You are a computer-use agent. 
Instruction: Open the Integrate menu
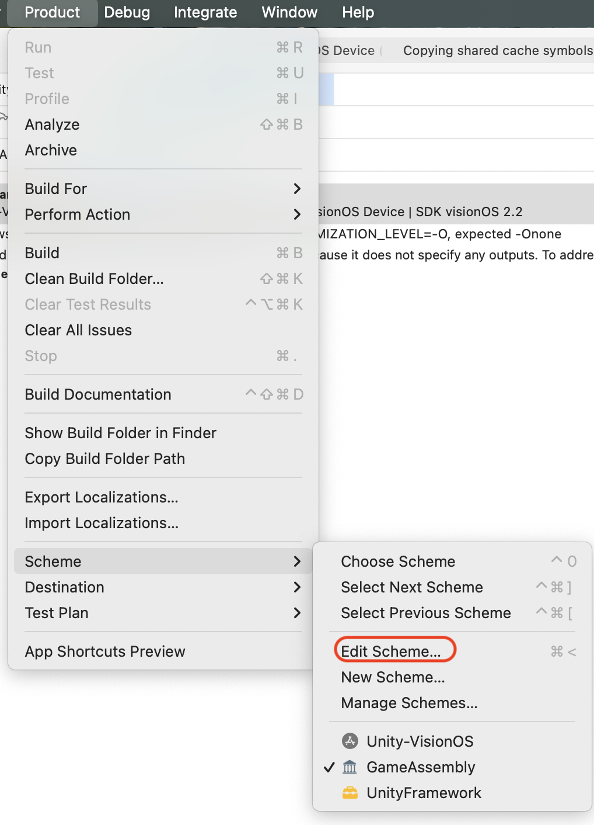(x=205, y=12)
